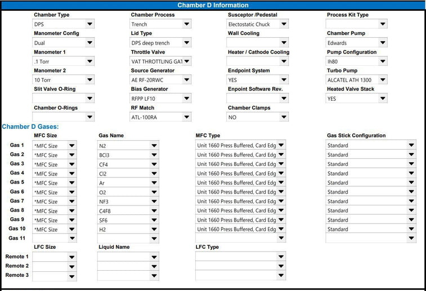Open the Remote 1 Liquid Name dropdown
426x291 pixels.
128,257
